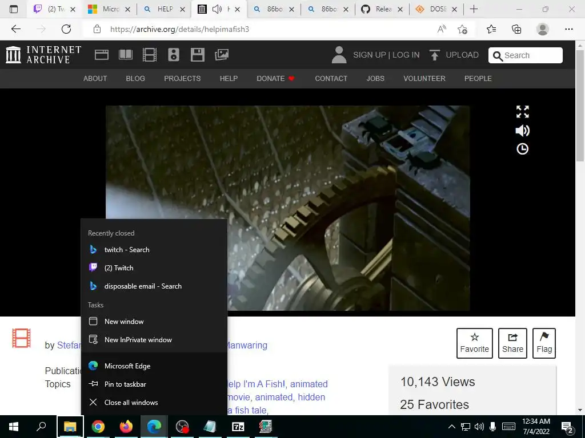
Task: Open a new browser tab
Action: (x=474, y=9)
